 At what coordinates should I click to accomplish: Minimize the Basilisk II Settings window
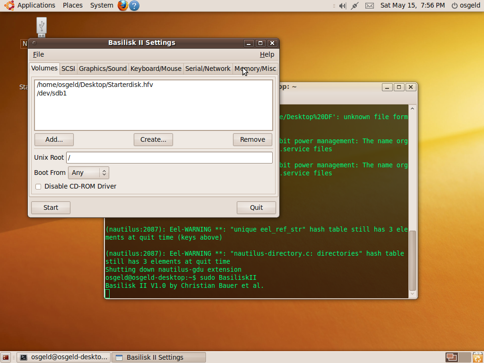click(249, 43)
